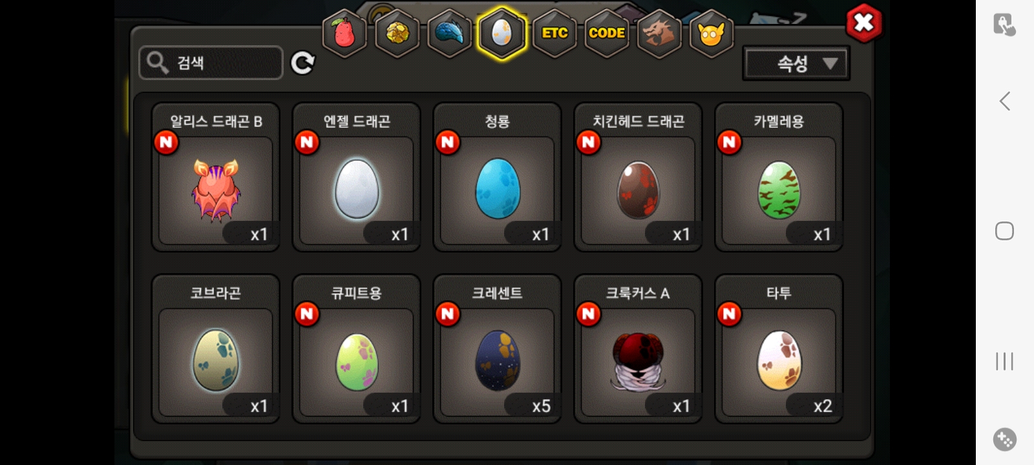1034x465 pixels.
Task: Select the 알리스 드래곤 B egg
Action: [x=216, y=177]
